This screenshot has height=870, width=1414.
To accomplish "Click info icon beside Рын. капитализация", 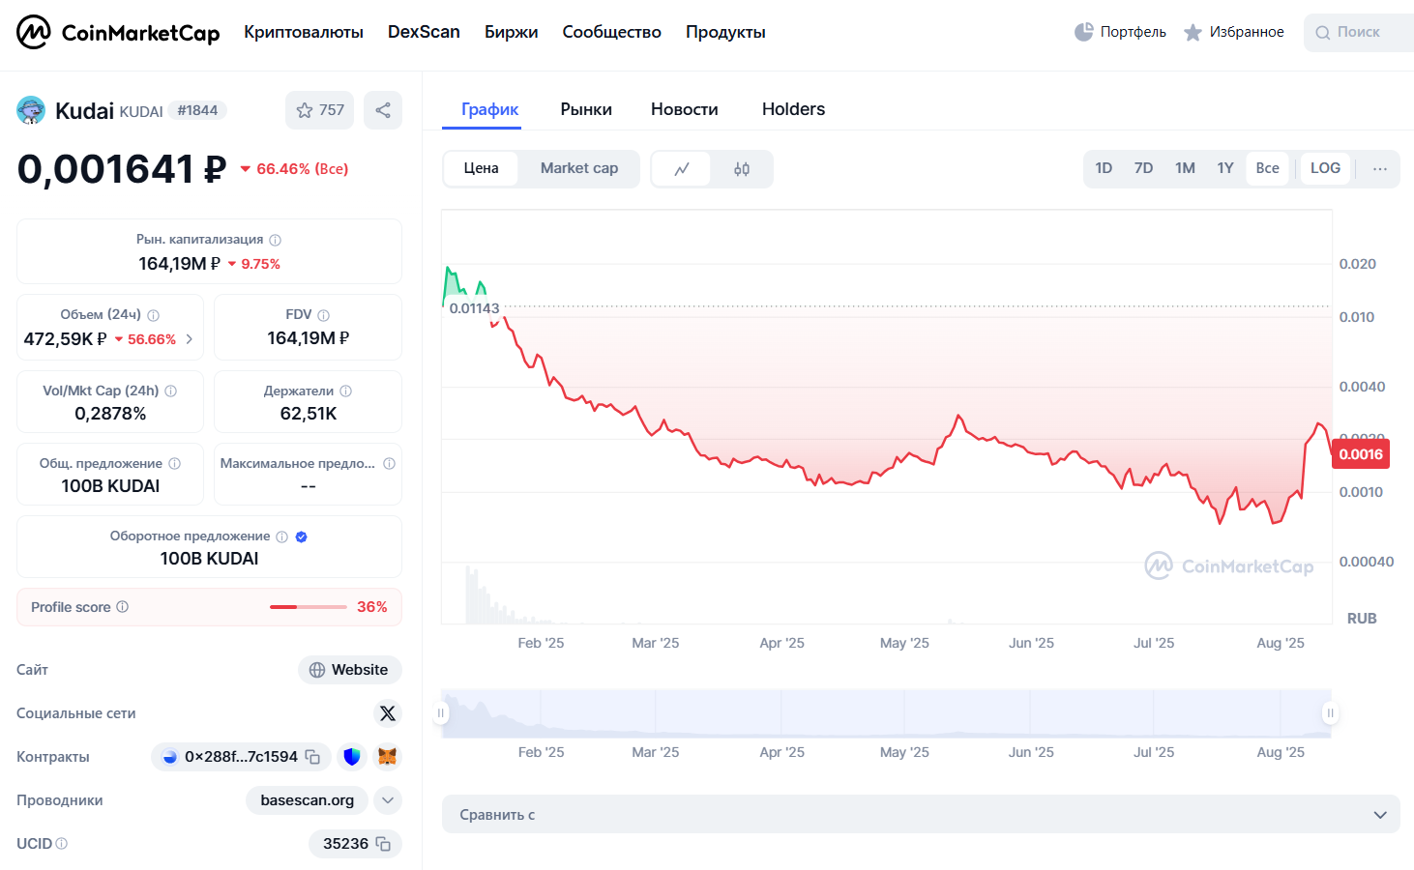I will pyautogui.click(x=276, y=240).
